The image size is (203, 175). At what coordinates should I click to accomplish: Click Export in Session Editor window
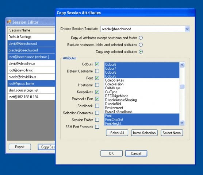20,147
